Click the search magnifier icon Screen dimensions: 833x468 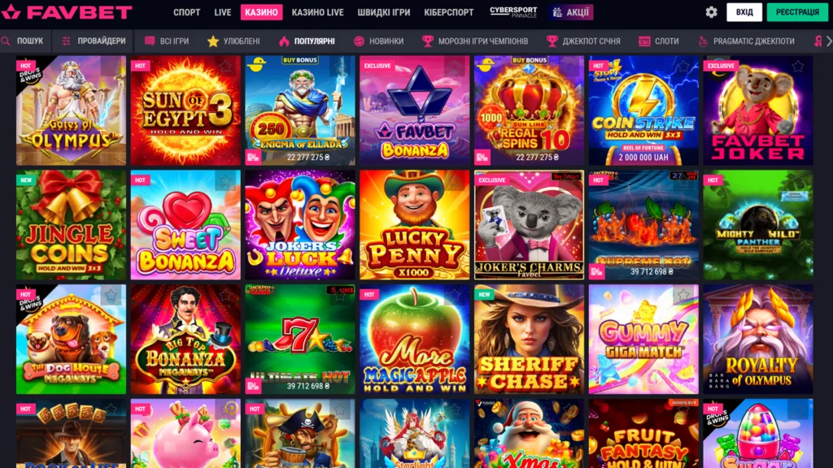click(6, 41)
